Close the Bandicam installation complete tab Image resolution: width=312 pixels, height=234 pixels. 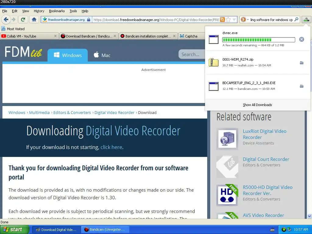(174, 36)
